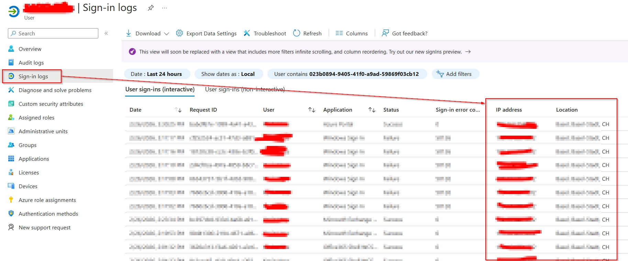Click the Refresh circular arrow icon
This screenshot has width=628, height=261.
pos(296,33)
